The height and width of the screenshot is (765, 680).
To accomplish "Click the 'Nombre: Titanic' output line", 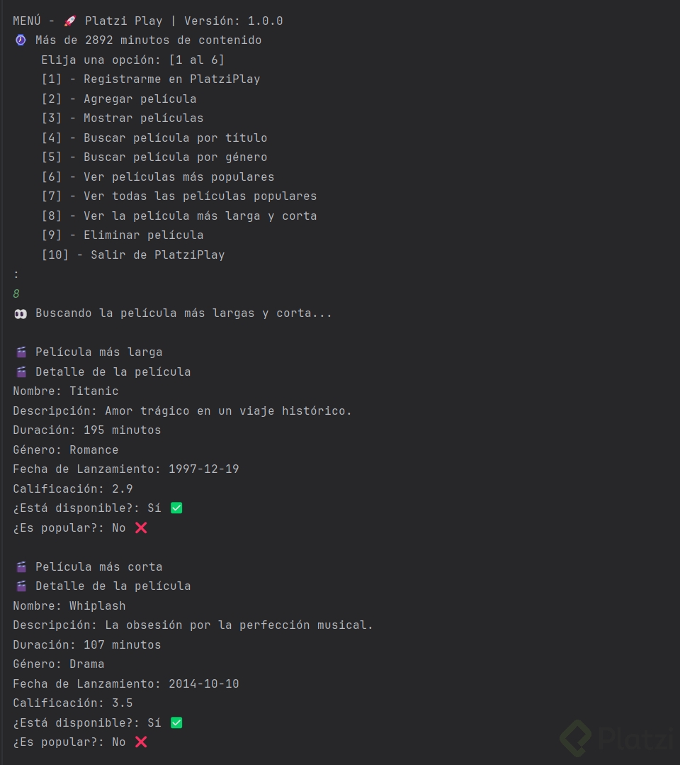I will coord(66,391).
